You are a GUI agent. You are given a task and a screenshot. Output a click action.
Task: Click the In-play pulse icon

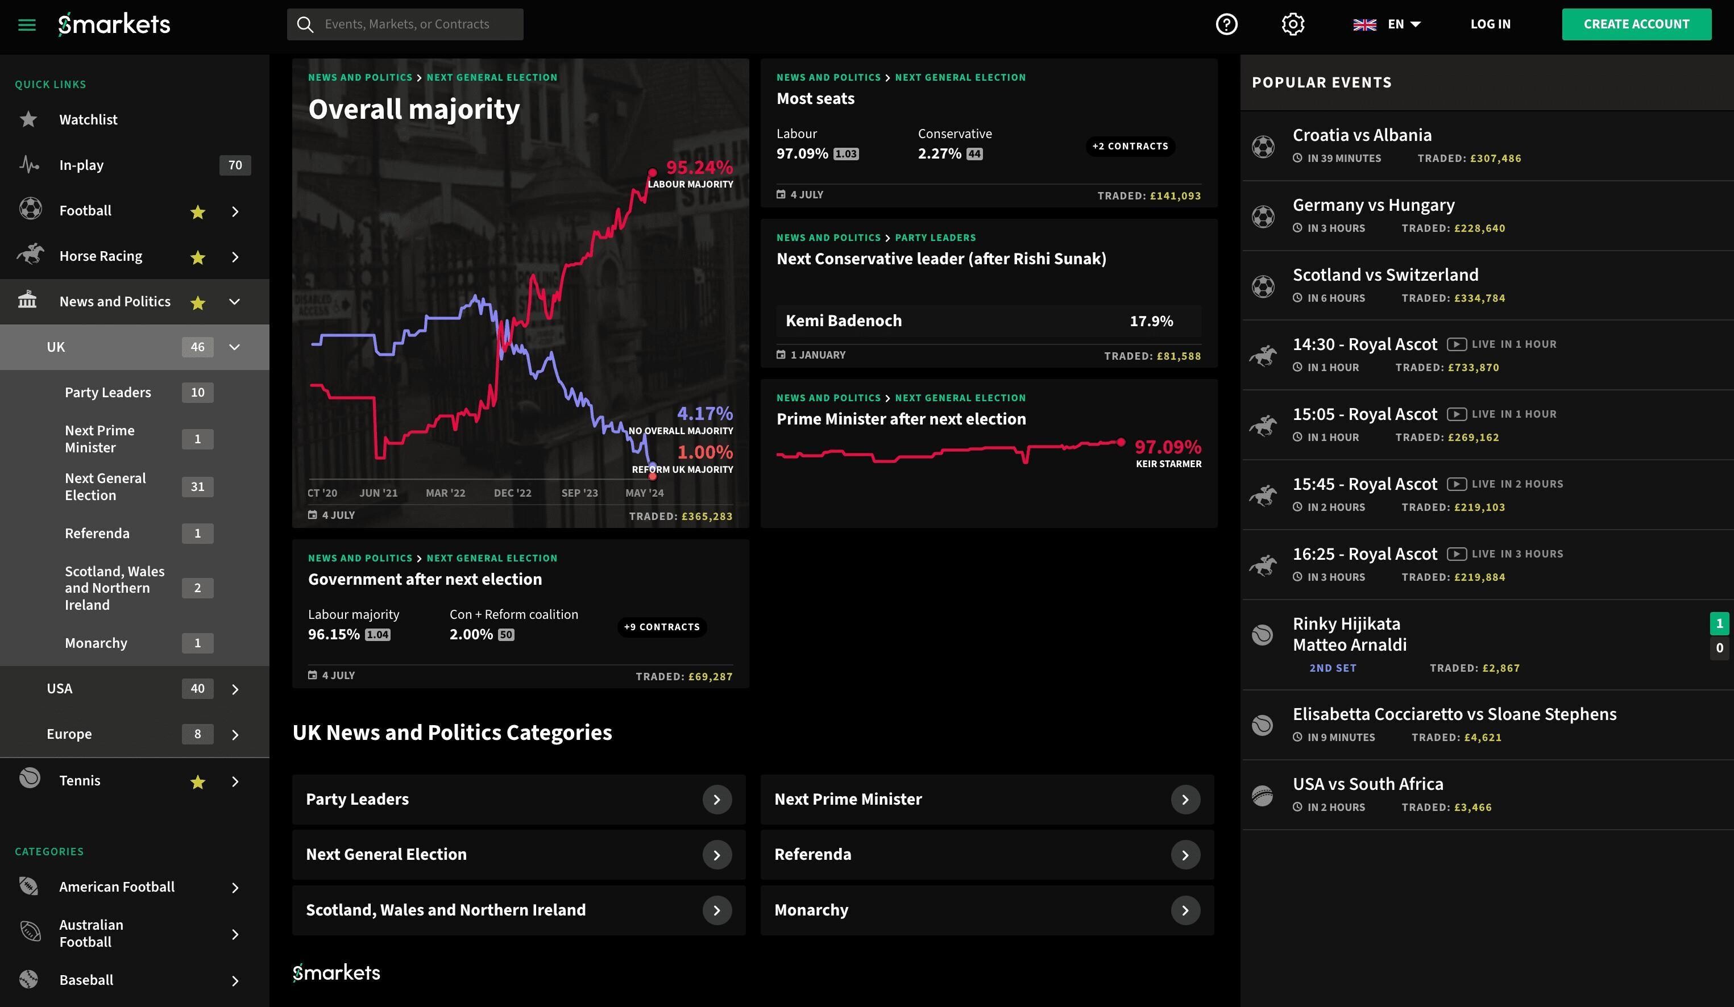[x=29, y=165]
